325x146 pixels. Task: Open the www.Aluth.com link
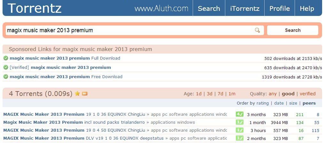click(x=161, y=9)
